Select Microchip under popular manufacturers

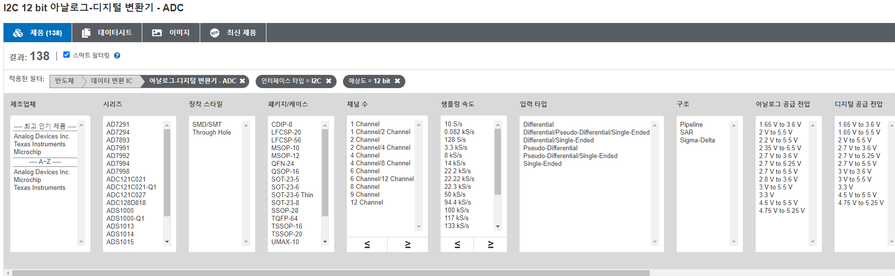tap(27, 152)
